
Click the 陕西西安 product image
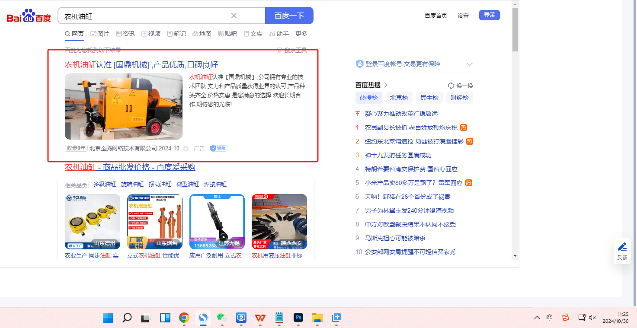(279, 222)
